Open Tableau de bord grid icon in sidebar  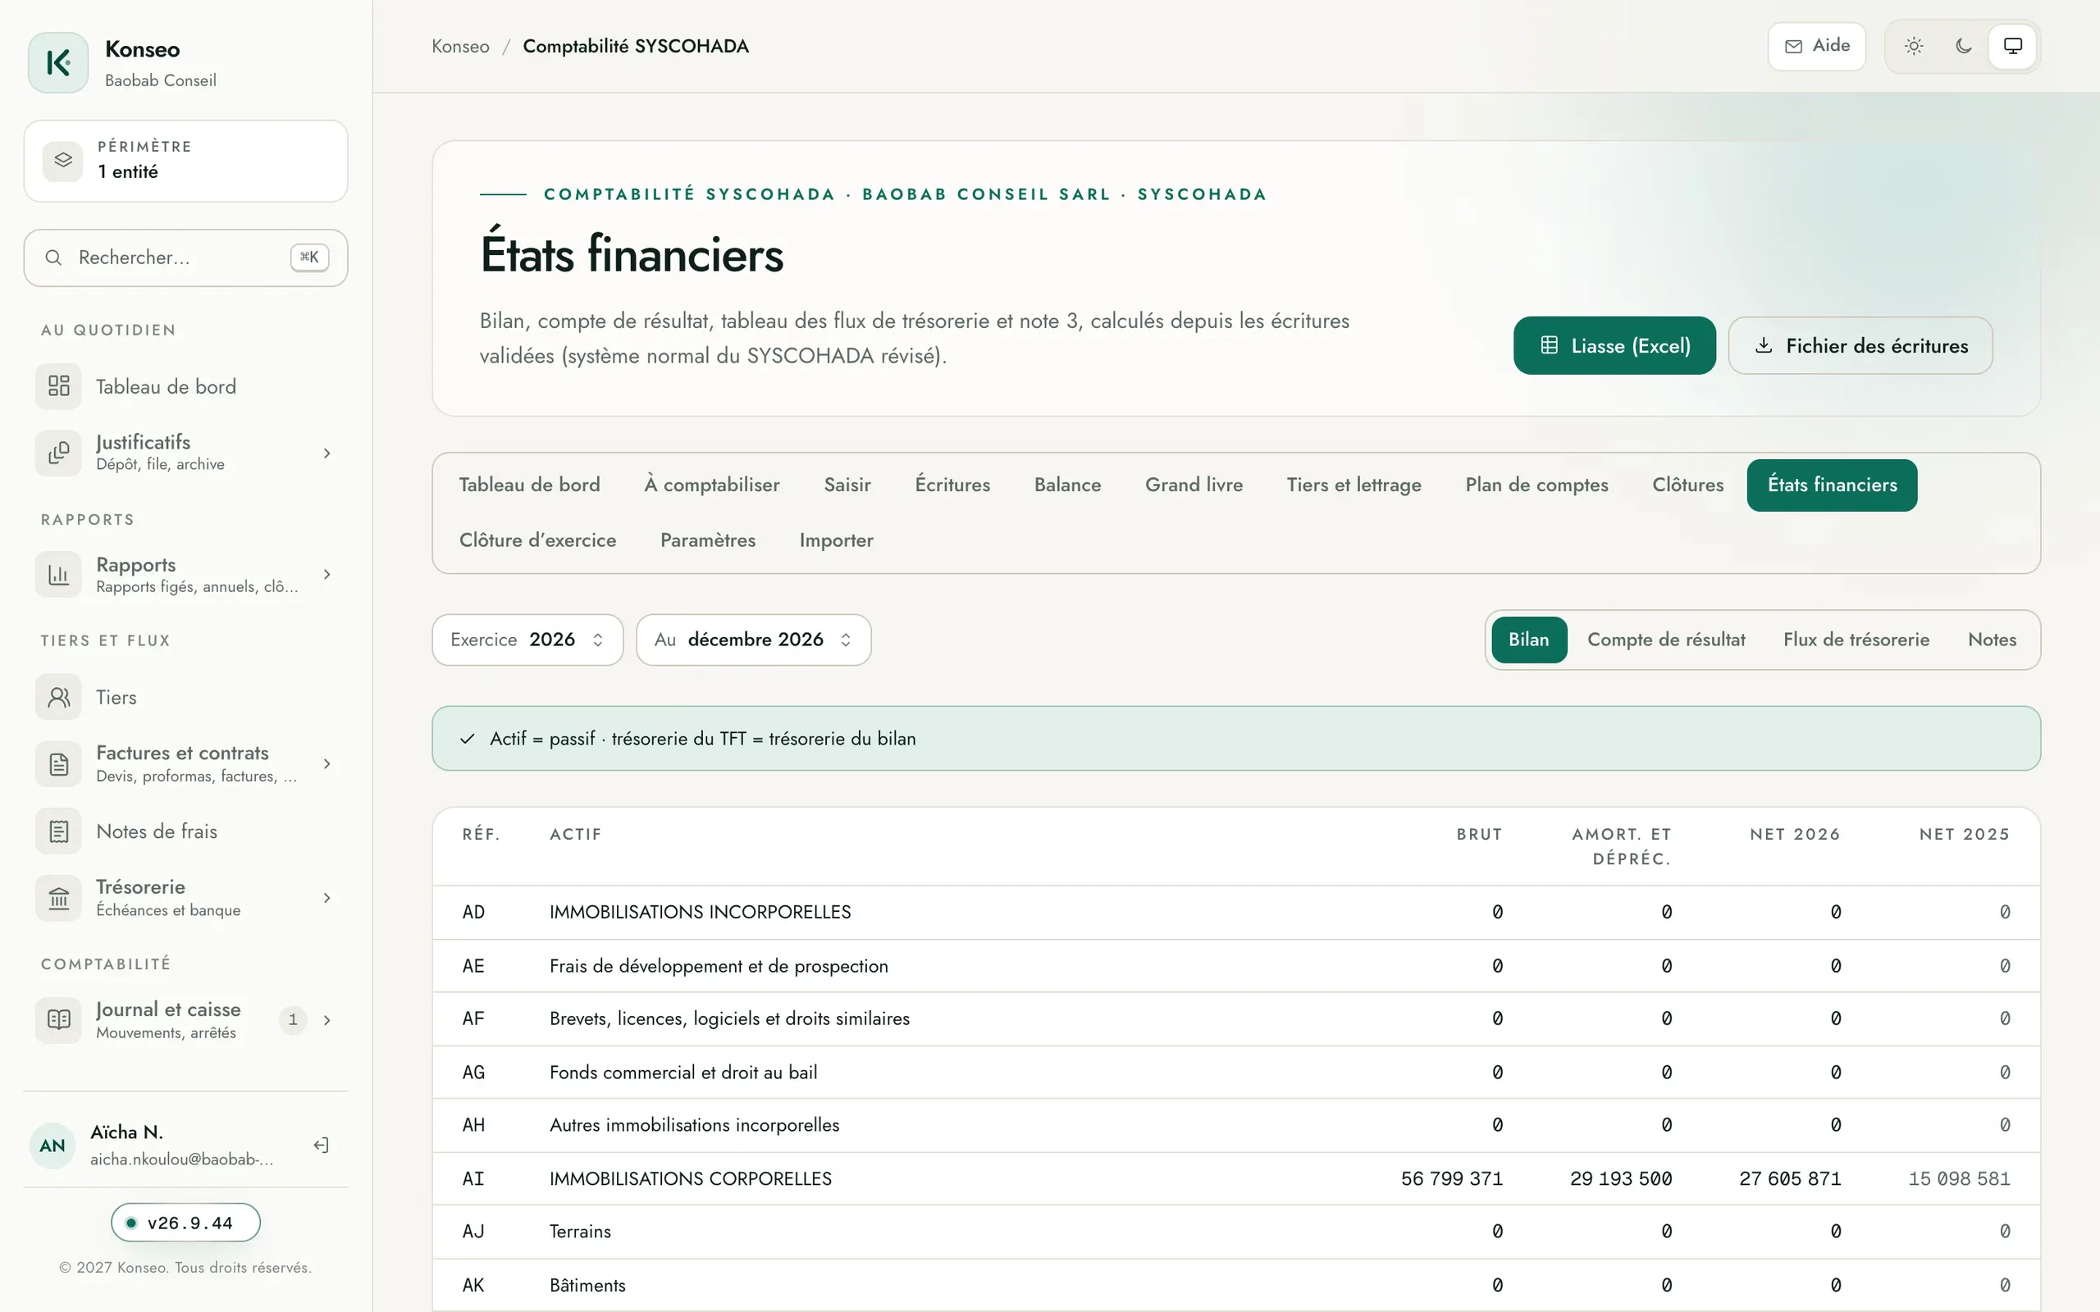click(x=58, y=386)
